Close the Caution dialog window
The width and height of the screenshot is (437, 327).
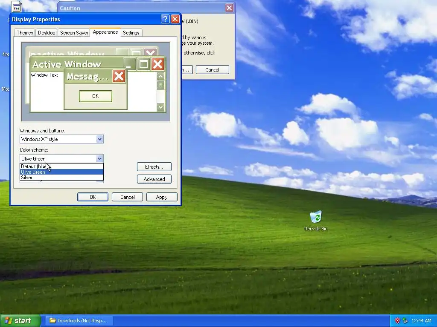[x=229, y=8]
